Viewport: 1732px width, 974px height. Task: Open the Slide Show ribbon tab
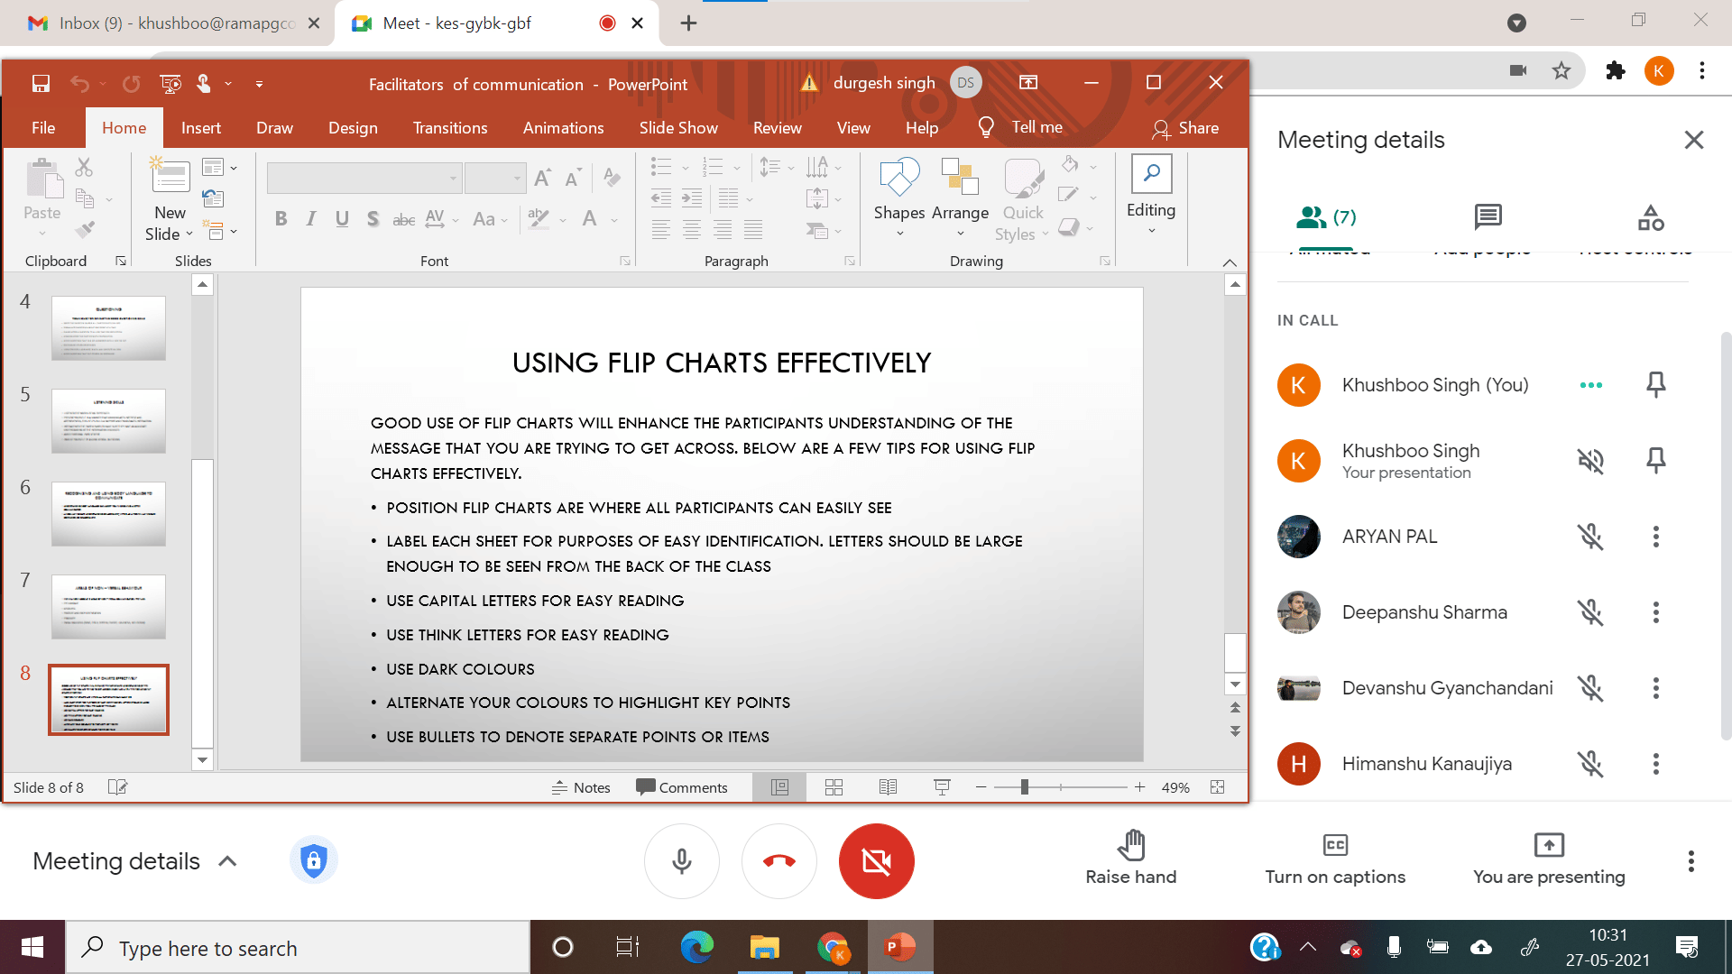[678, 128]
